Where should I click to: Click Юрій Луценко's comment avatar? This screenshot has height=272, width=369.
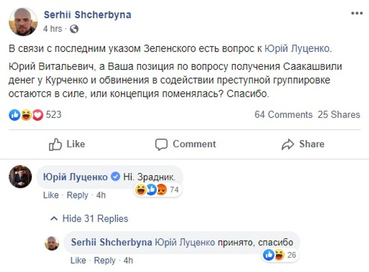tap(20, 177)
